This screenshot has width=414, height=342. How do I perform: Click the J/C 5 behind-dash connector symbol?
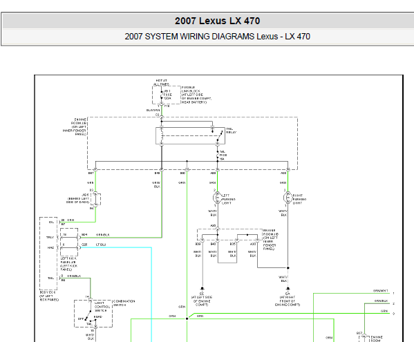click(95, 199)
